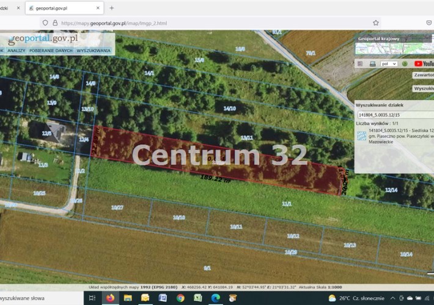
Task: Open a new browser tab
Action: click(111, 8)
